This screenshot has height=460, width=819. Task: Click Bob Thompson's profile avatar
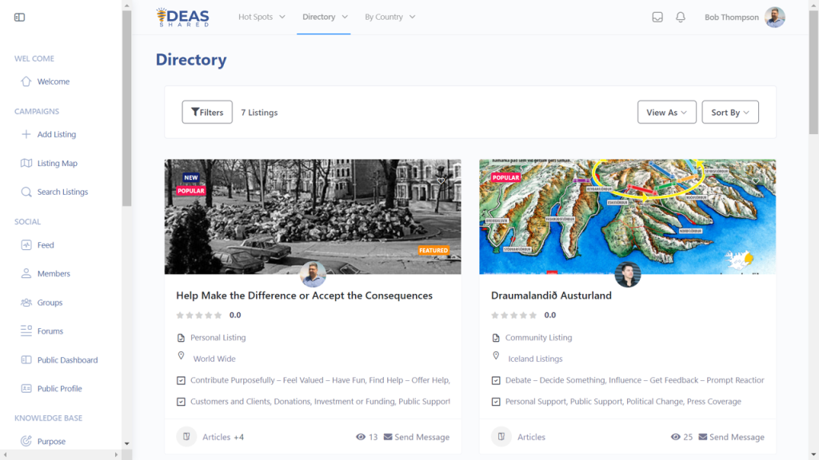point(775,18)
